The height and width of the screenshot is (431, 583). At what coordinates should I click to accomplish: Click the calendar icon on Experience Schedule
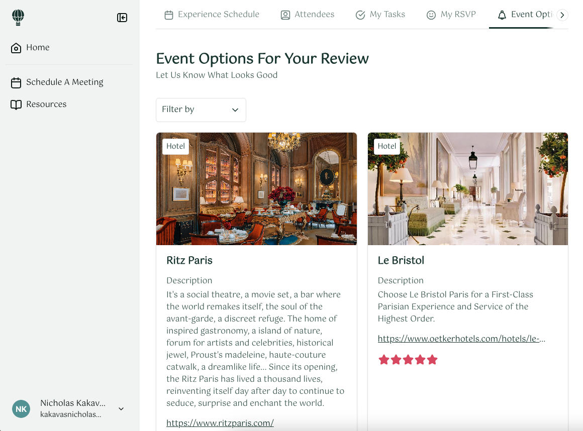(x=168, y=15)
